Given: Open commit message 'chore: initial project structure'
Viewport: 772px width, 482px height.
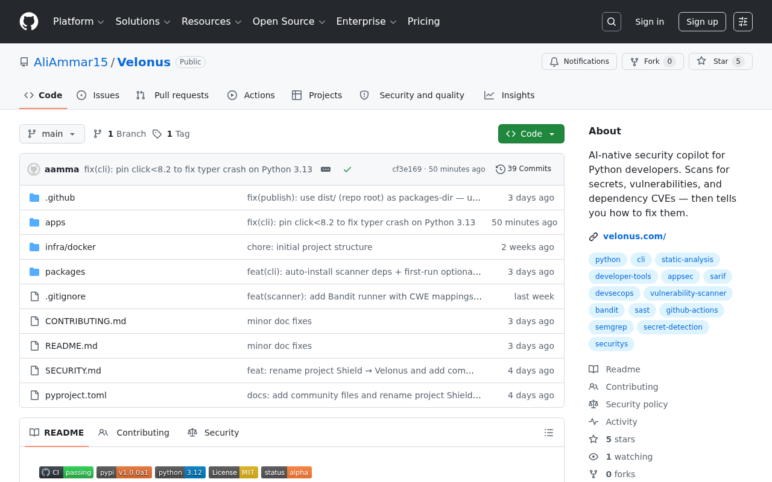Looking at the screenshot, I should pos(309,247).
